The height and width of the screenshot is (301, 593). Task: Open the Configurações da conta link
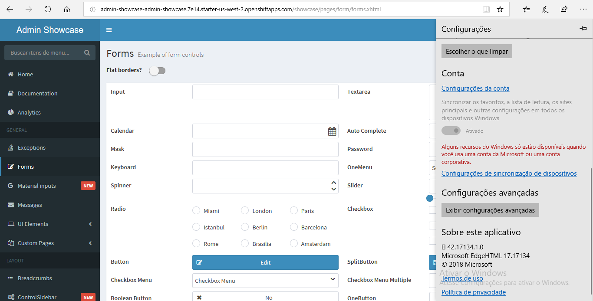coord(475,88)
